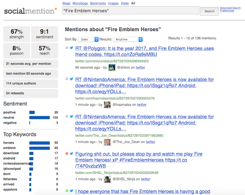The width and height of the screenshot is (245, 195).
Task: Open the Advanced Search link
Action: click(230, 8)
